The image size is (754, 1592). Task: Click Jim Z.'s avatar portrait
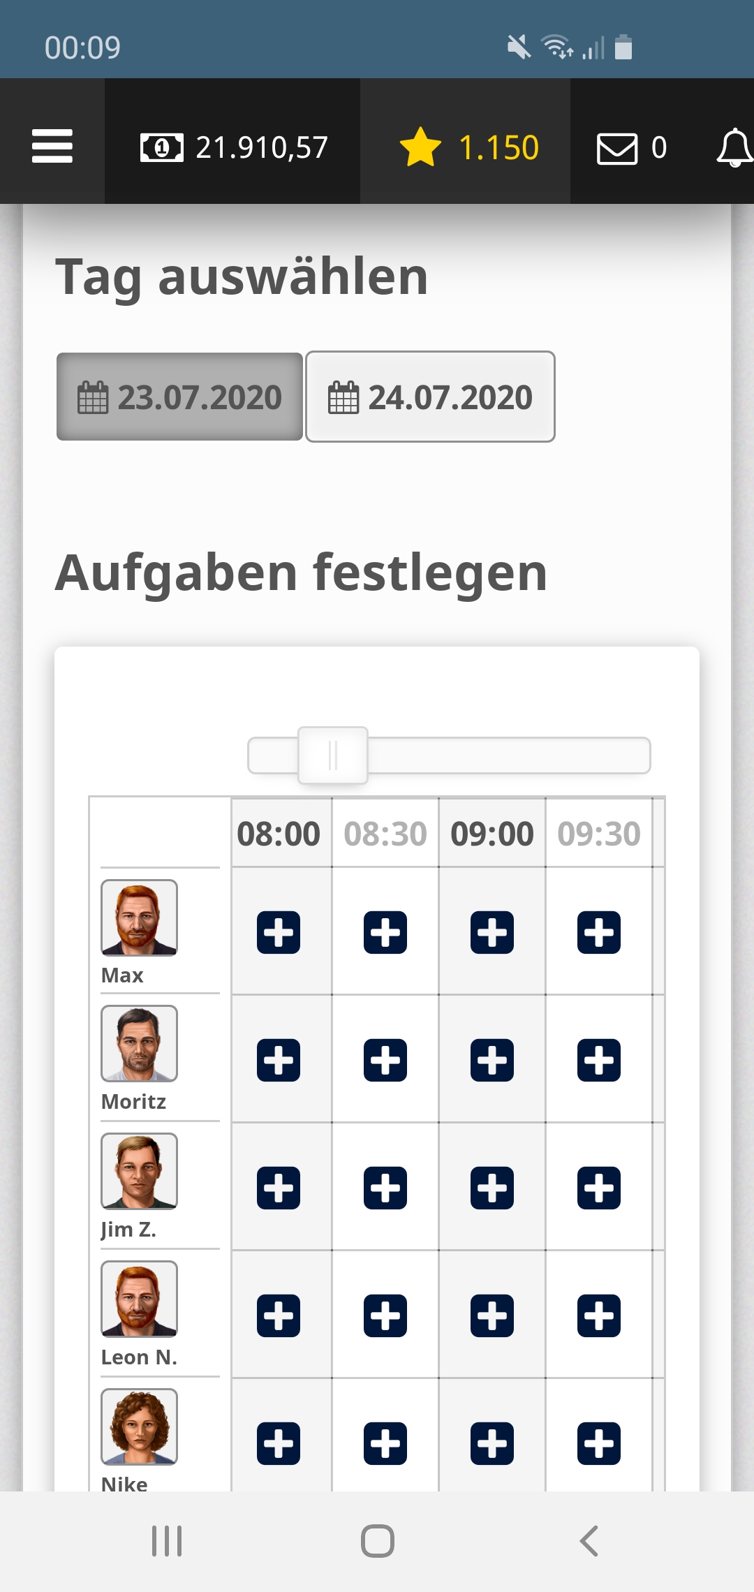click(140, 1171)
